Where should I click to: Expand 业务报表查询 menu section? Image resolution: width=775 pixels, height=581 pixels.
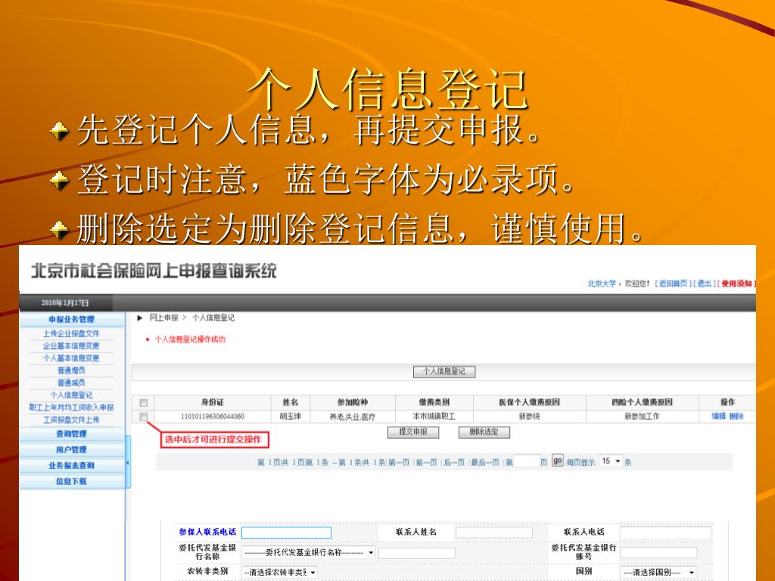[x=72, y=465]
